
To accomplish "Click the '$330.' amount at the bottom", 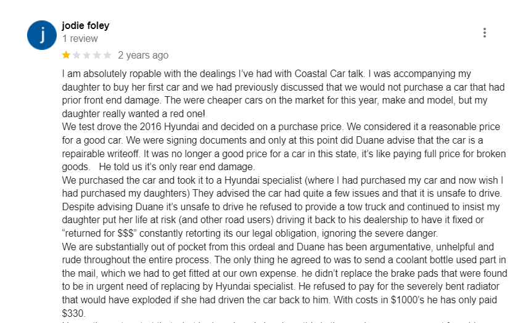I will pos(73,314).
